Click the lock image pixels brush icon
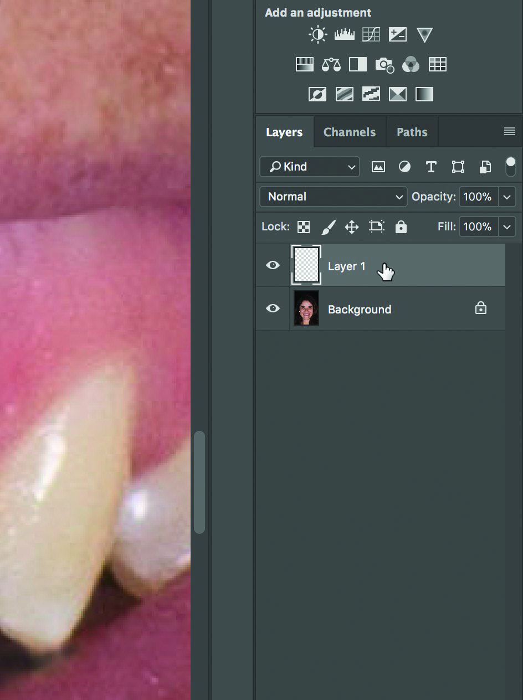Image resolution: width=523 pixels, height=700 pixels. (x=329, y=227)
